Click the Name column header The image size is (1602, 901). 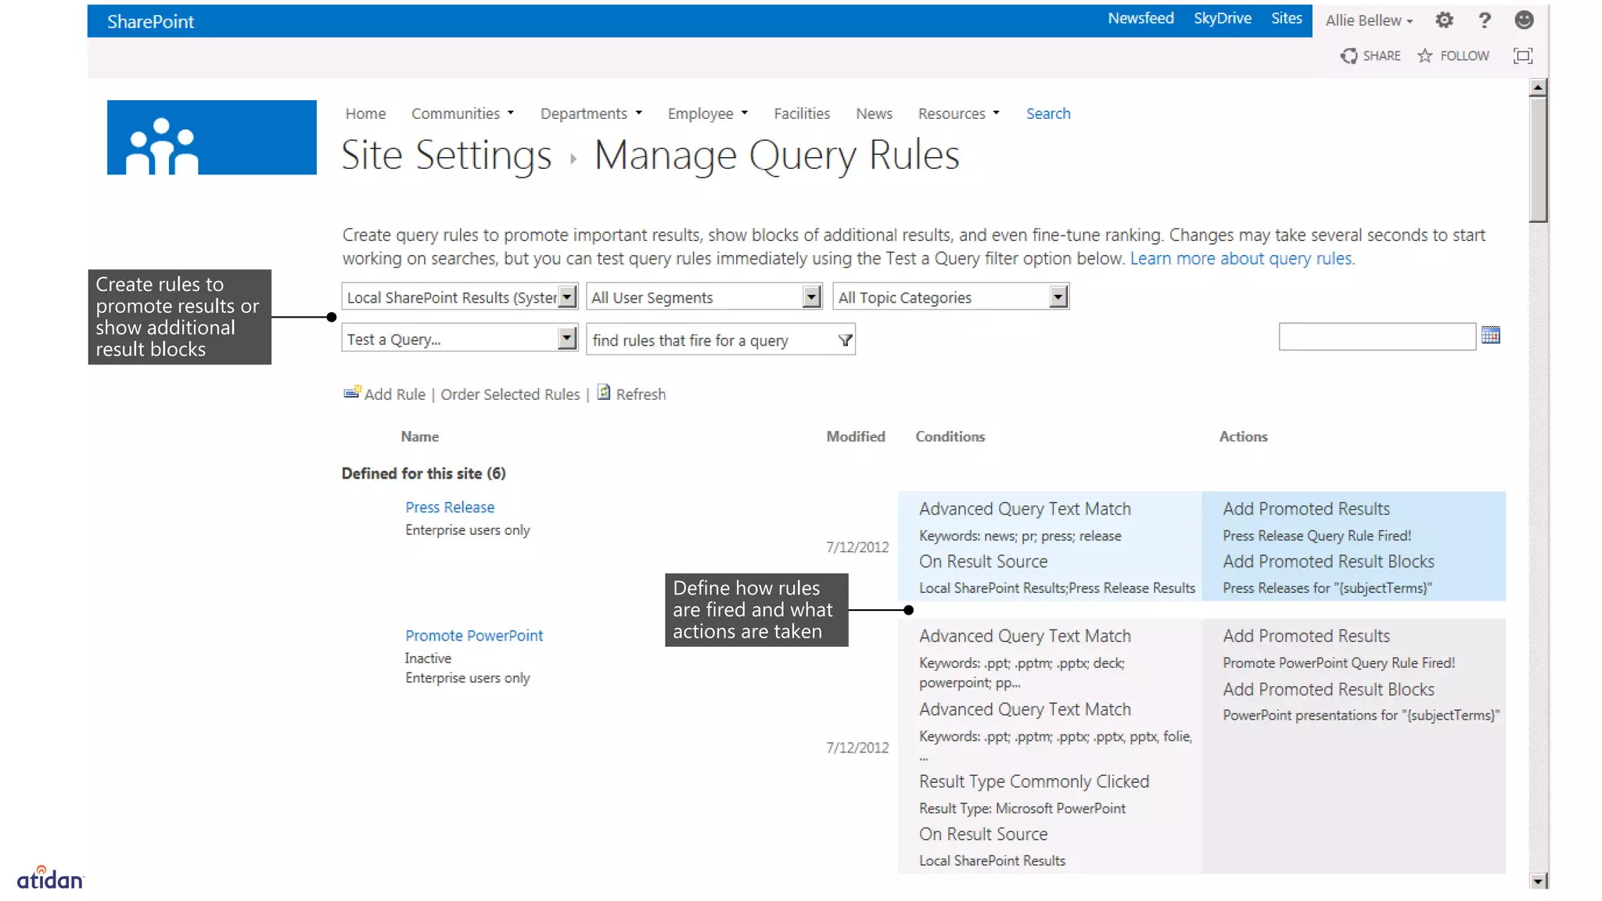click(x=420, y=436)
